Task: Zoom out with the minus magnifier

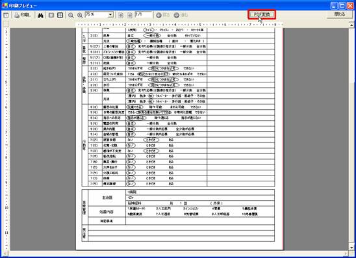Action: (71, 16)
